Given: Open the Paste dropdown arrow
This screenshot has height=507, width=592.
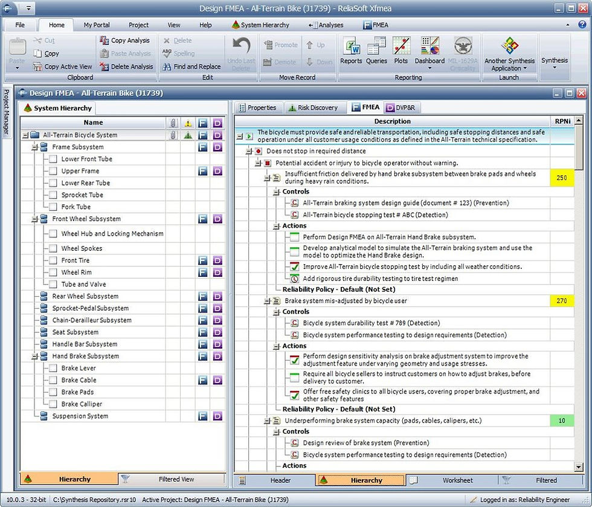Looking at the screenshot, I should tap(17, 68).
